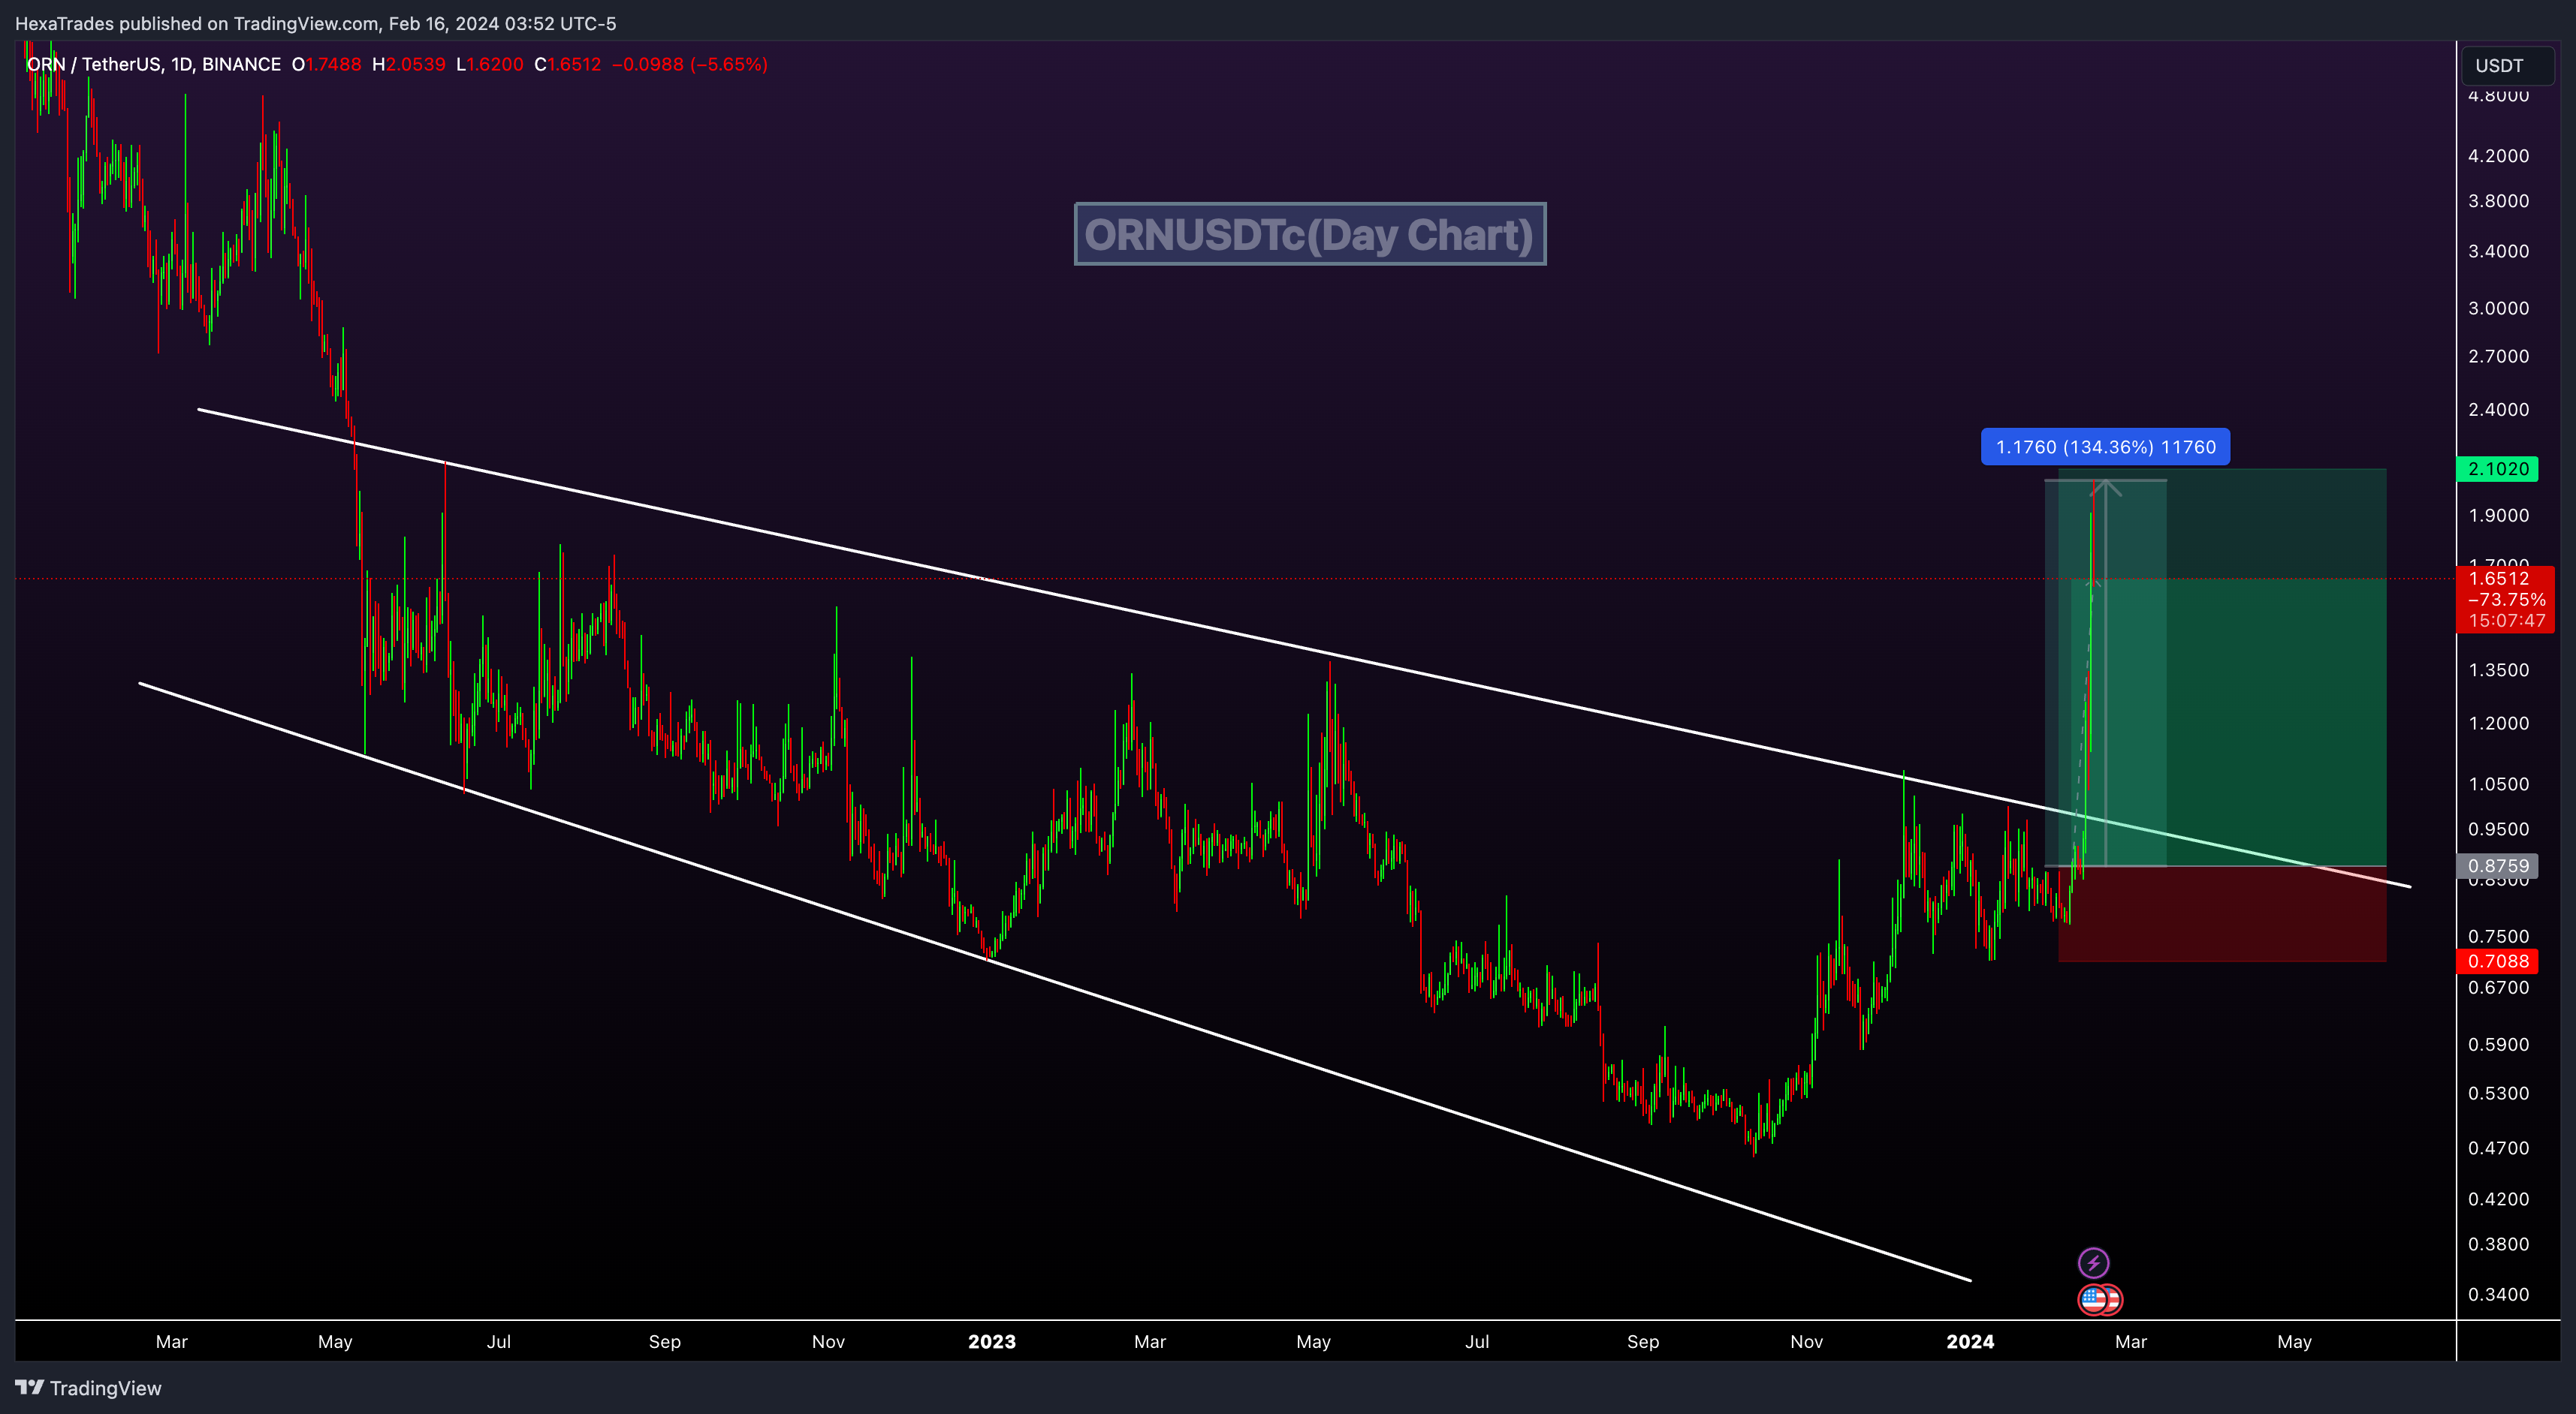Click the 2023 label on time axis

(991, 1341)
